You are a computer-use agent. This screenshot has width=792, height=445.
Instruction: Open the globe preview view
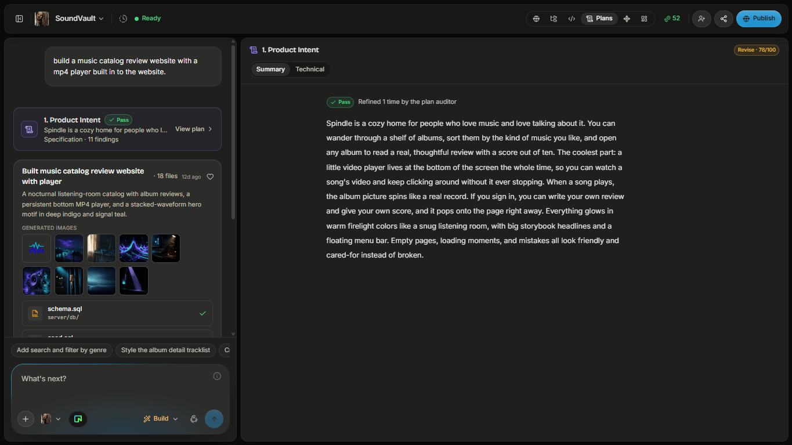click(x=536, y=19)
